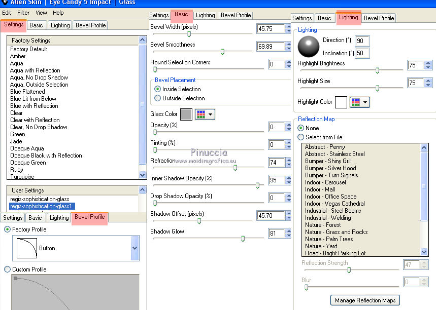Screen dimensions: 436x310
Task: Click Manage Reflection Maps button
Action: coord(365,300)
